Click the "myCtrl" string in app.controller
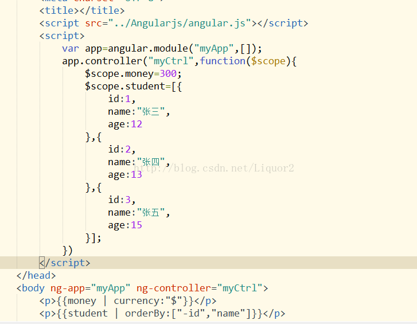The image size is (417, 324). click(x=171, y=61)
